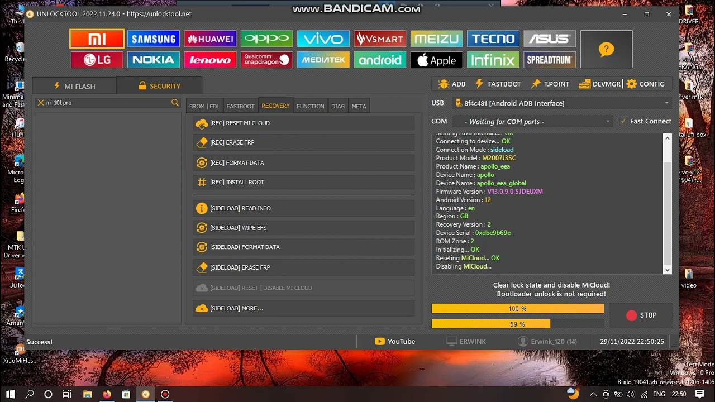
Task: Run [REC] FORMAT DATA
Action: tap(304, 162)
